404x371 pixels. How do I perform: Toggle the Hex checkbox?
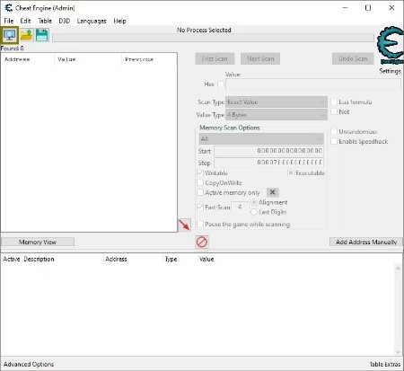click(x=221, y=84)
